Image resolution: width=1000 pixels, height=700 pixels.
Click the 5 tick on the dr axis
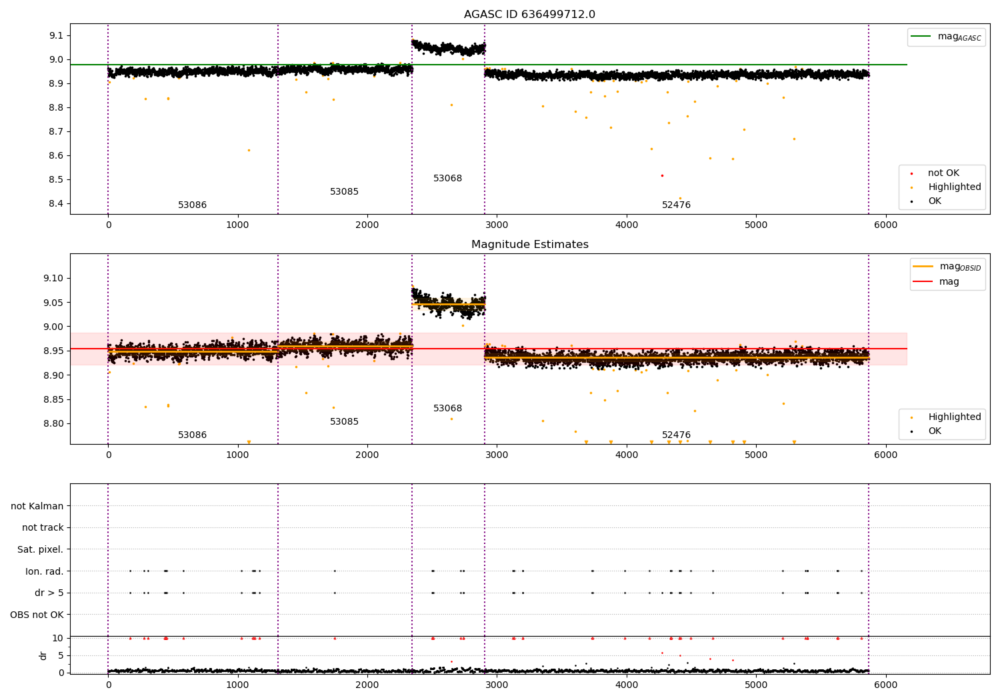pyautogui.click(x=61, y=656)
